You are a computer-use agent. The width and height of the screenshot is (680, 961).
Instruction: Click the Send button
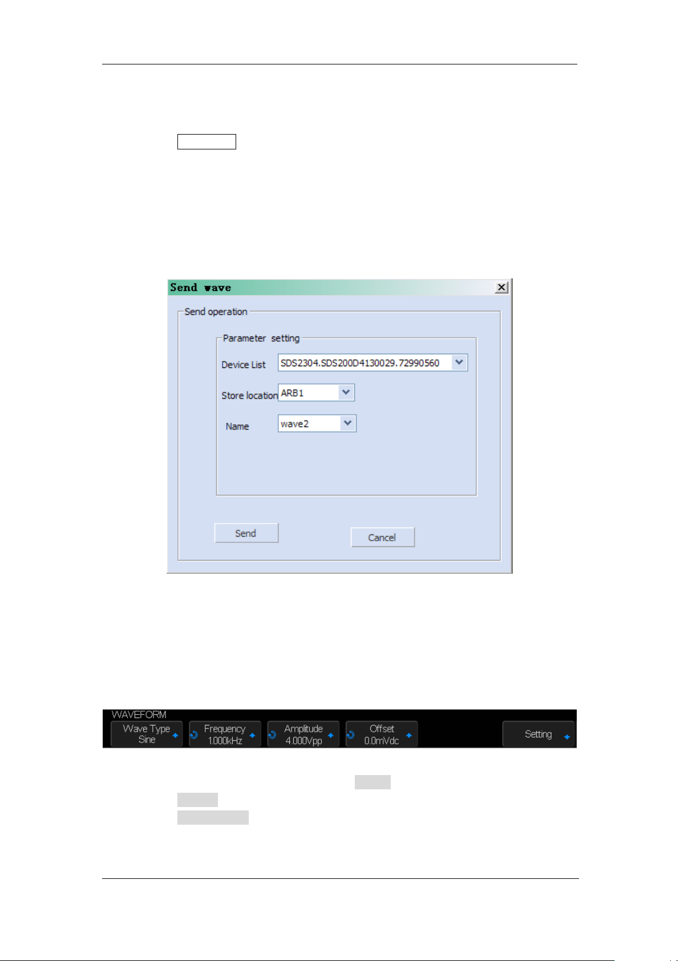pos(246,533)
